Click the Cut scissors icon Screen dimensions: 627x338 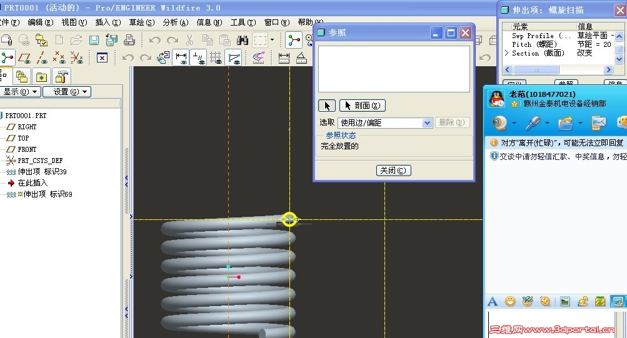point(189,40)
